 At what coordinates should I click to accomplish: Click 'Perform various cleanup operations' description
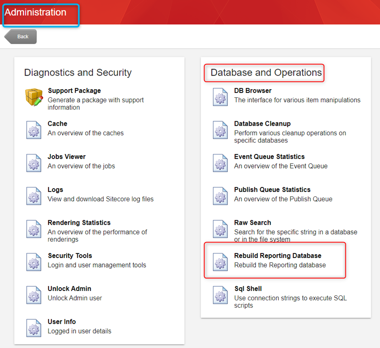(290, 137)
